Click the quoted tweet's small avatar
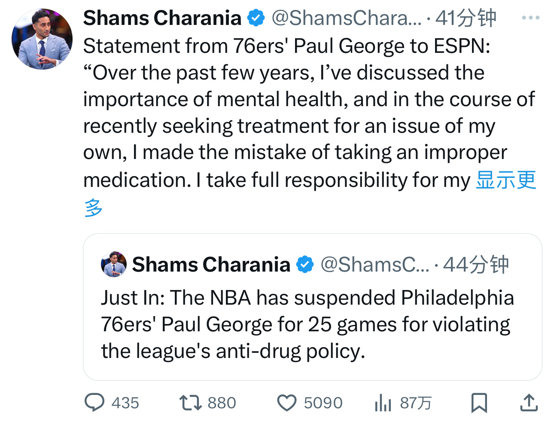Screen dimensions: 554x431 click(x=113, y=264)
